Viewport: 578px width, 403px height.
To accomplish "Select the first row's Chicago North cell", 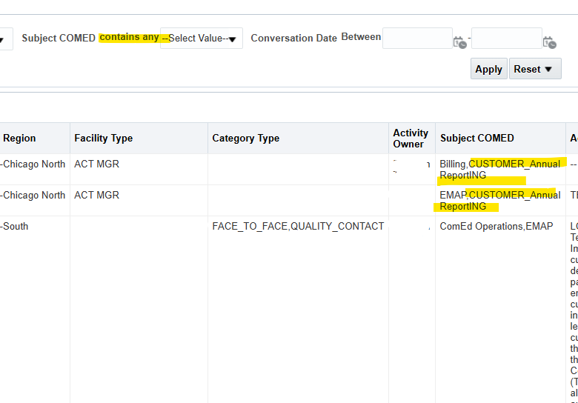I will (35, 170).
